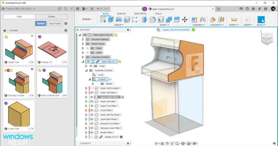Toggle visibility of Main Cabinet Sub v6
Screen dimensions: 278x146
(x=85, y=35)
